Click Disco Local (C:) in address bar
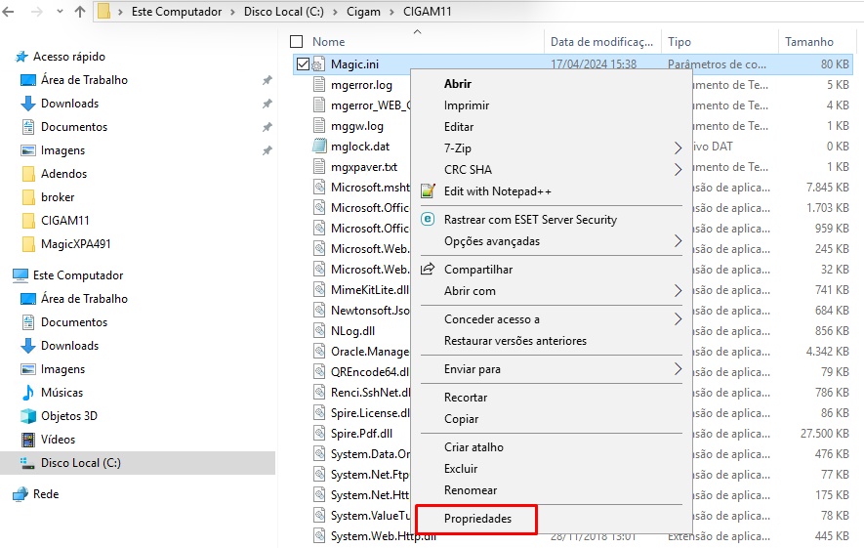 [x=271, y=14]
